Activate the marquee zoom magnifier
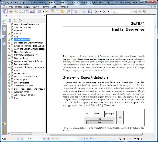 (x=75, y=11)
